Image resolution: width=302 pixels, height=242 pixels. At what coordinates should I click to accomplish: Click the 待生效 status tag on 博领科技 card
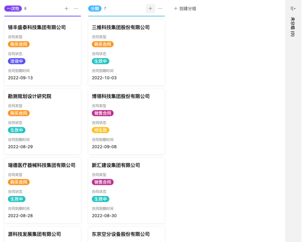click(x=101, y=130)
